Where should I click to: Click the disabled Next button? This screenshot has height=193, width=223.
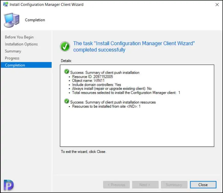(x=145, y=185)
